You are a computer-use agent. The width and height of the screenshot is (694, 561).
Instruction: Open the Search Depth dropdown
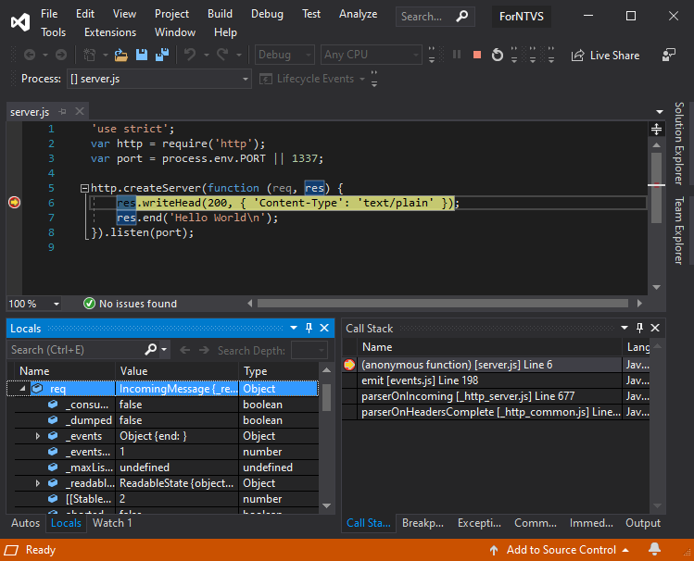tap(309, 350)
